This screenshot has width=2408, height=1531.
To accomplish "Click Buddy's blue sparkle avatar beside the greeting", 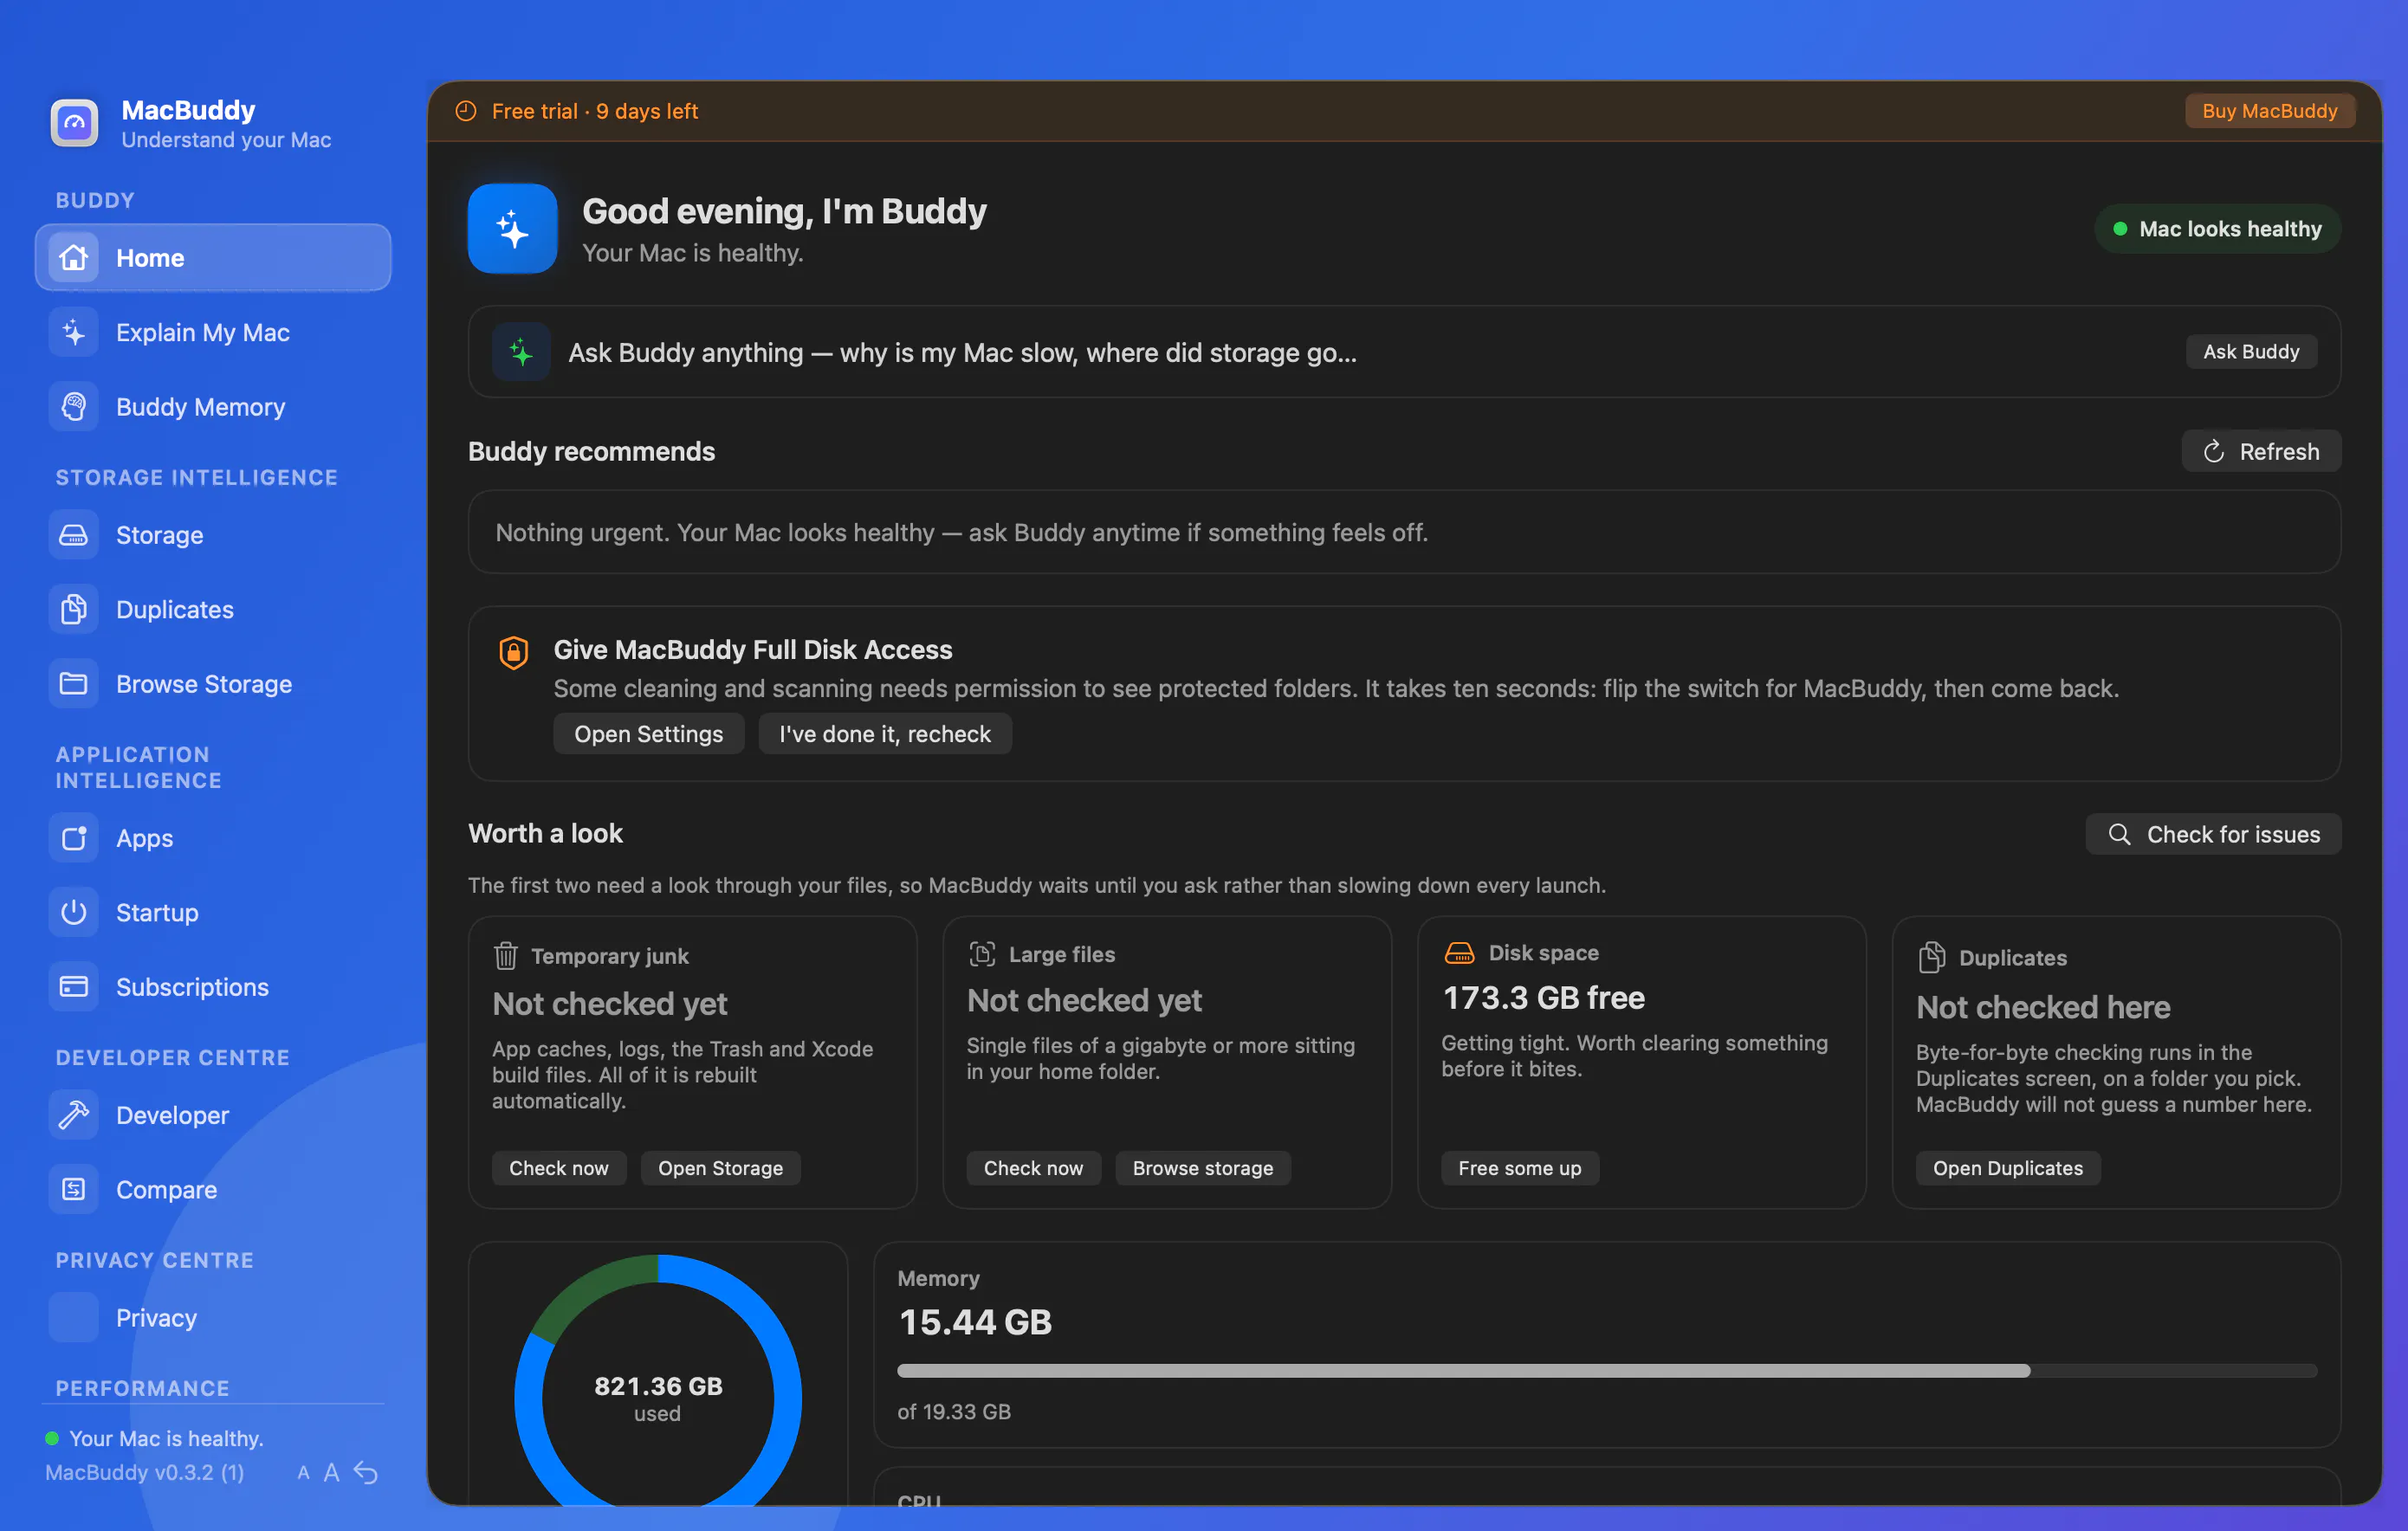I will (x=512, y=228).
